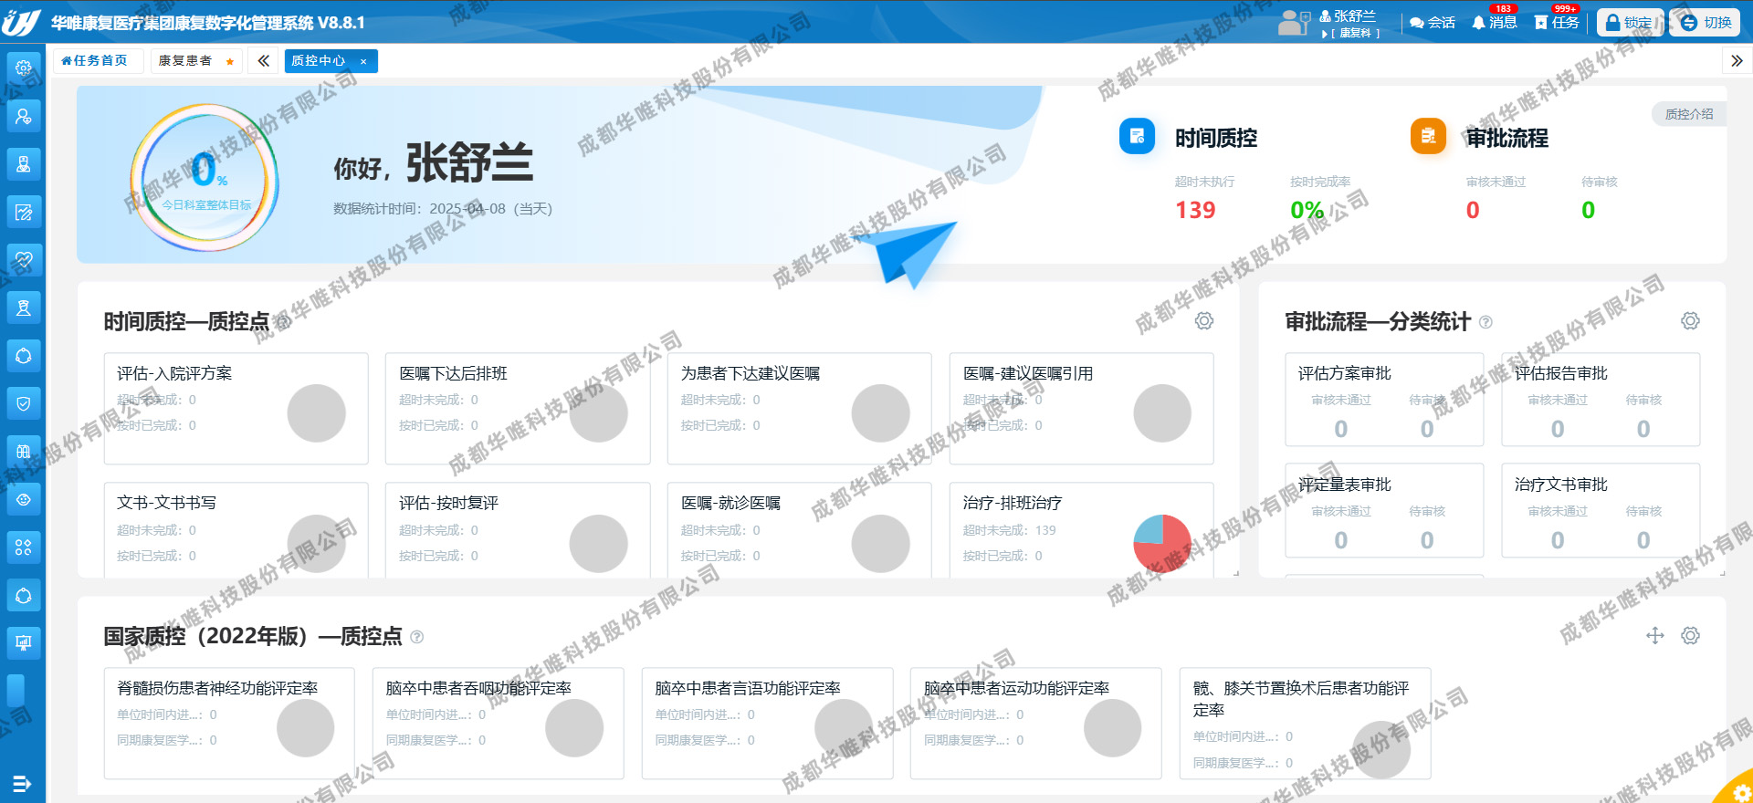Image resolution: width=1753 pixels, height=803 pixels.
Task: Click the left double-chevron tab scroller
Action: pos(263,61)
